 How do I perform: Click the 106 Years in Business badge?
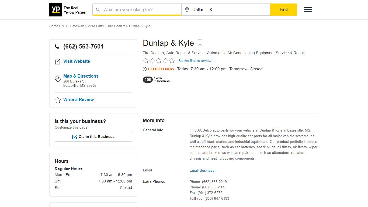point(156,80)
